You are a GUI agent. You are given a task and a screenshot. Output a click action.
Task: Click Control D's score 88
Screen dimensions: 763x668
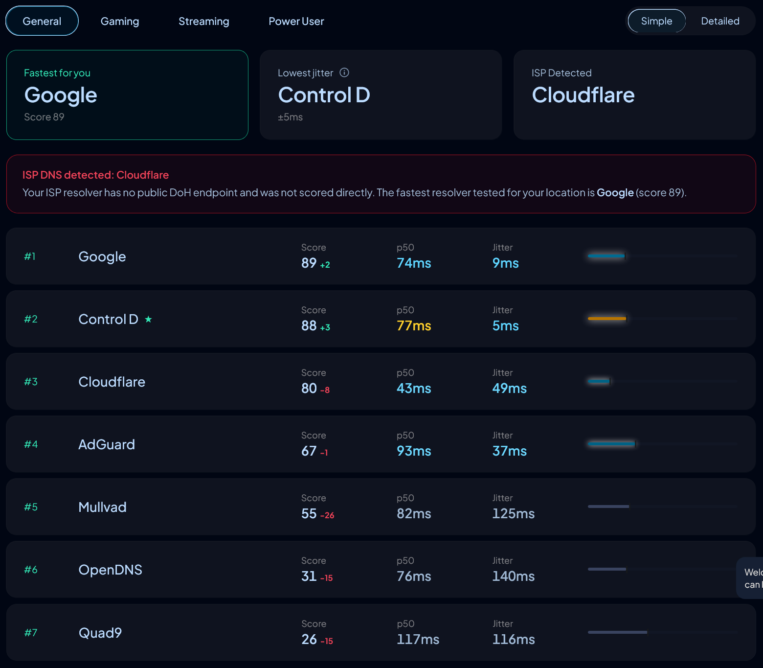309,326
